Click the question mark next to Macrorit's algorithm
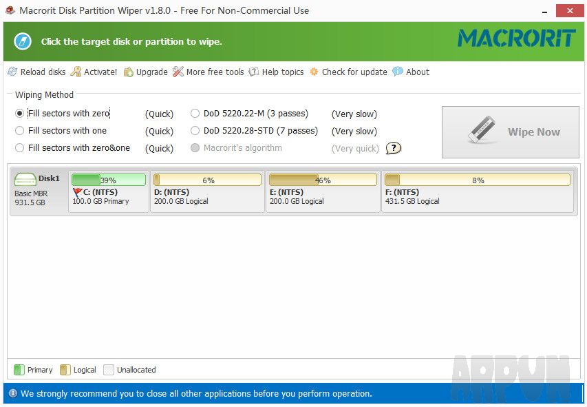This screenshot has width=587, height=407. tap(393, 147)
